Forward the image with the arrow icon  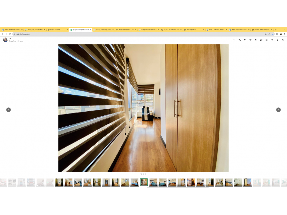(x=272, y=40)
